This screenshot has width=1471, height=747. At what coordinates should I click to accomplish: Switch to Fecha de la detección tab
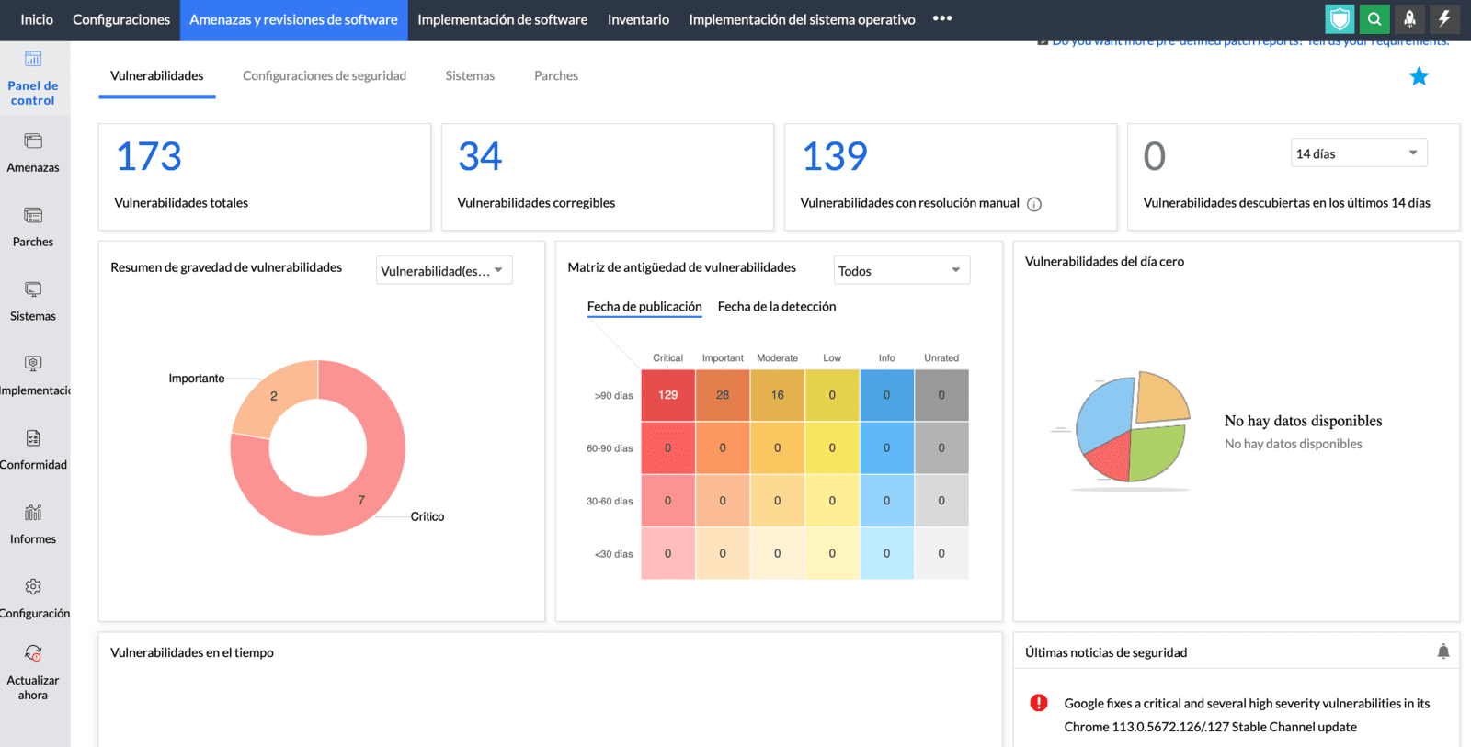[x=777, y=307]
